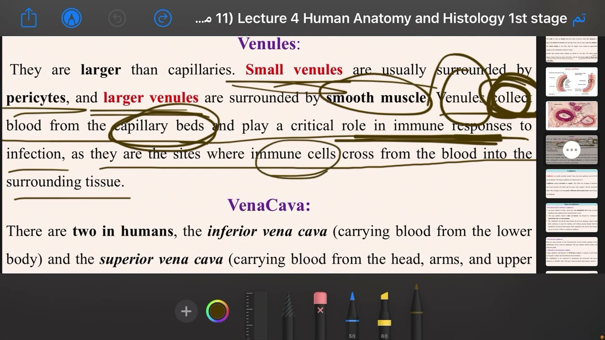Open the ellipsis menu on the current page thumbnail

pyautogui.click(x=571, y=150)
